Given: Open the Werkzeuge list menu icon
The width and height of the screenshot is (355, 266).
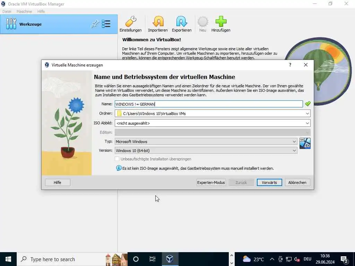Looking at the screenshot, I should [x=106, y=24].
